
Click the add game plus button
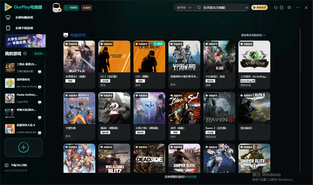23,147
